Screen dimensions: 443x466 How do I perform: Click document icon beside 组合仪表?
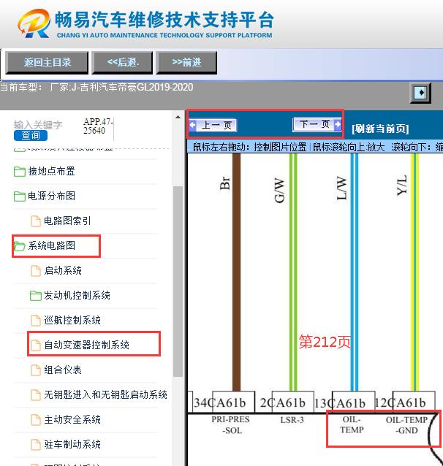36,370
